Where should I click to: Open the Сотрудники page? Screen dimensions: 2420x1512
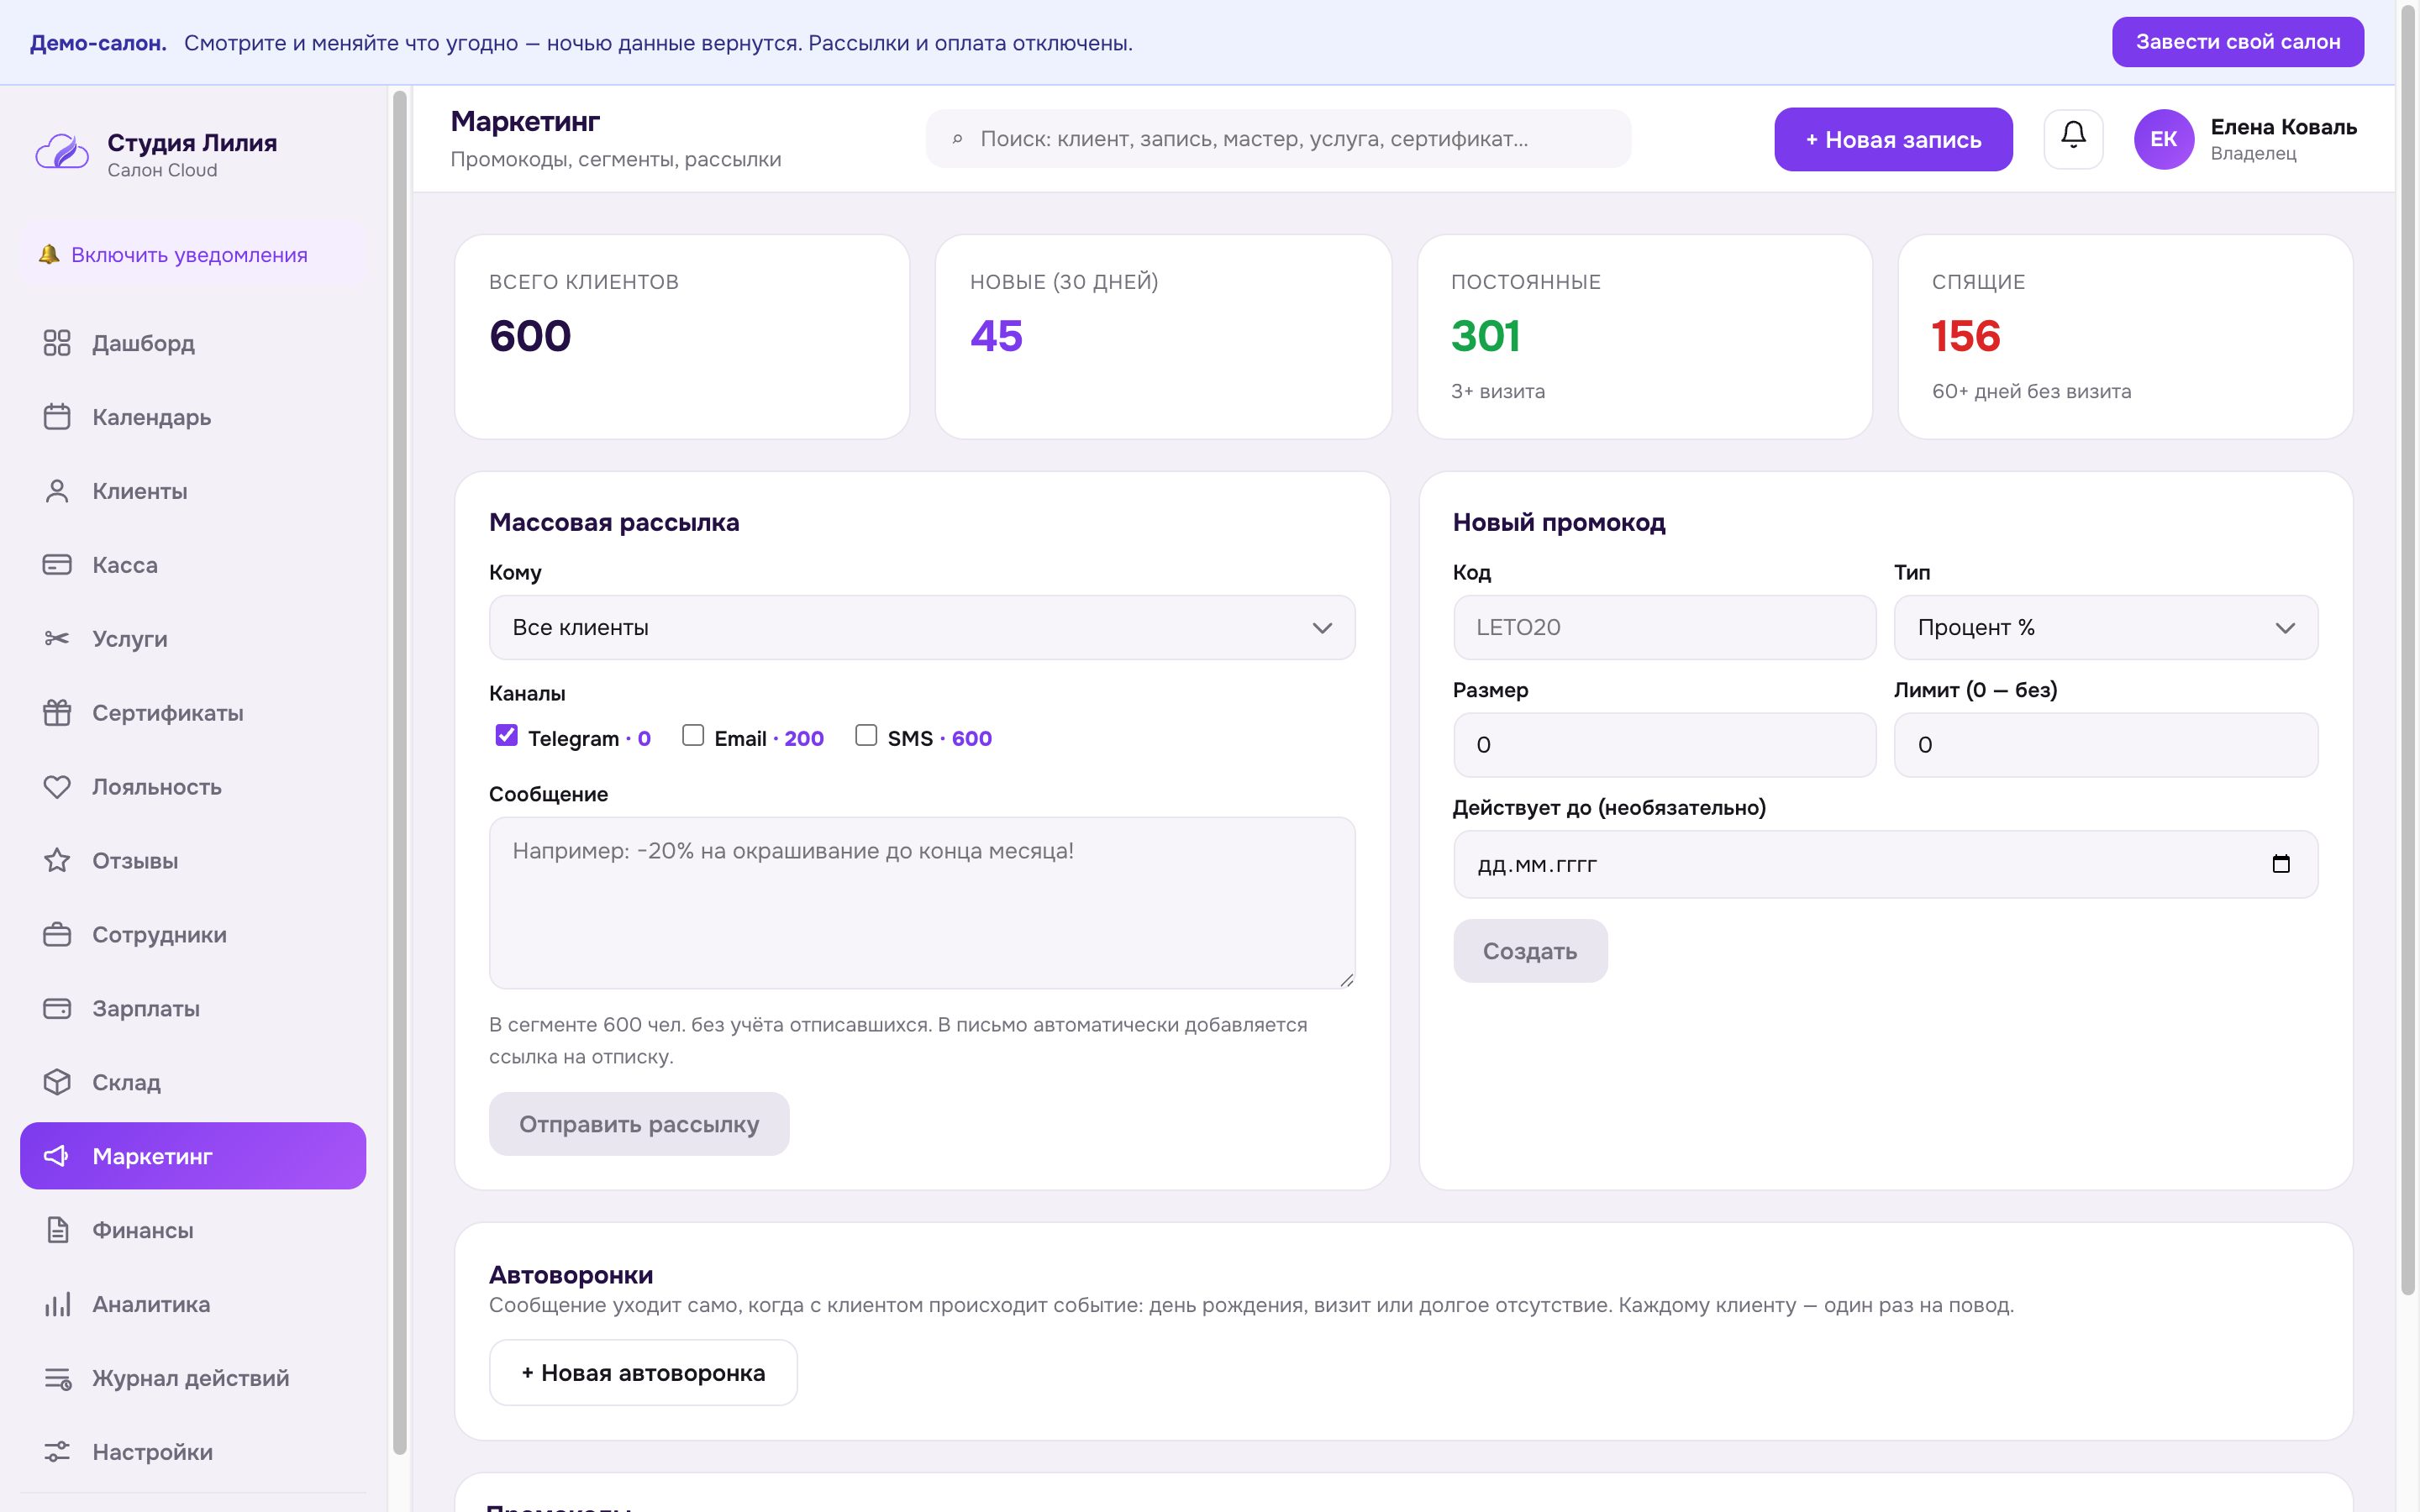[193, 935]
